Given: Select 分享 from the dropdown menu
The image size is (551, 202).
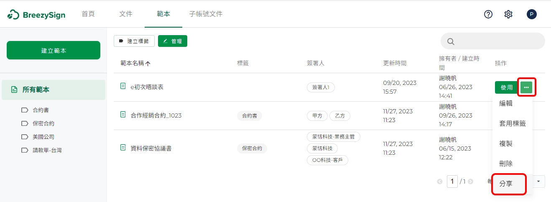Looking at the screenshot, I should 506,184.
